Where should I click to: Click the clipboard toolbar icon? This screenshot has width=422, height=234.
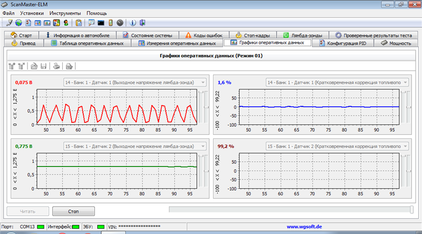(x=79, y=23)
